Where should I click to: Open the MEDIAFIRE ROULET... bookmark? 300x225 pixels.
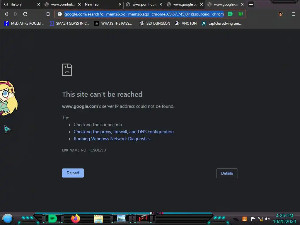[x=24, y=23]
